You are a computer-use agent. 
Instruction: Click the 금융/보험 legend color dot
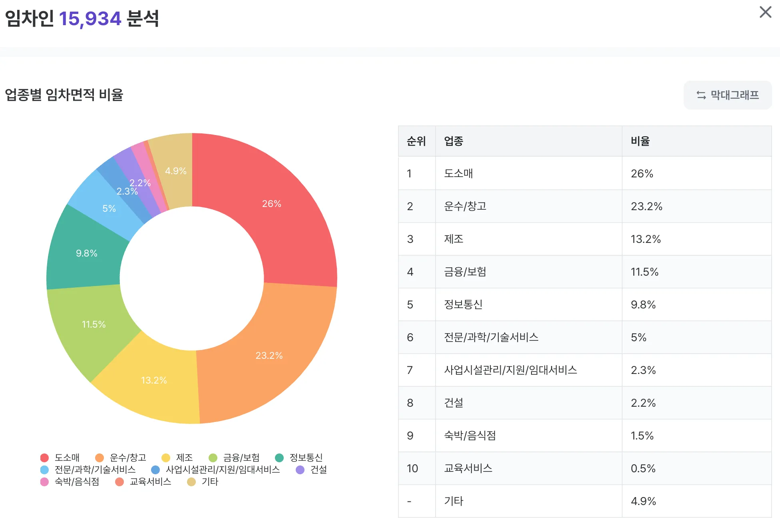point(213,457)
